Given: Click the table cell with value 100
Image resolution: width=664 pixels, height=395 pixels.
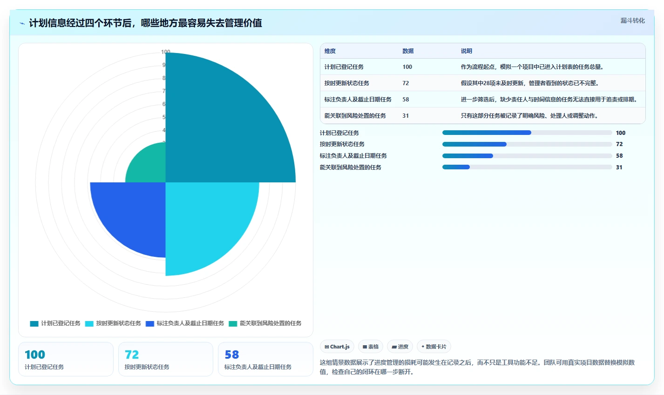Looking at the screenshot, I should pyautogui.click(x=407, y=67).
